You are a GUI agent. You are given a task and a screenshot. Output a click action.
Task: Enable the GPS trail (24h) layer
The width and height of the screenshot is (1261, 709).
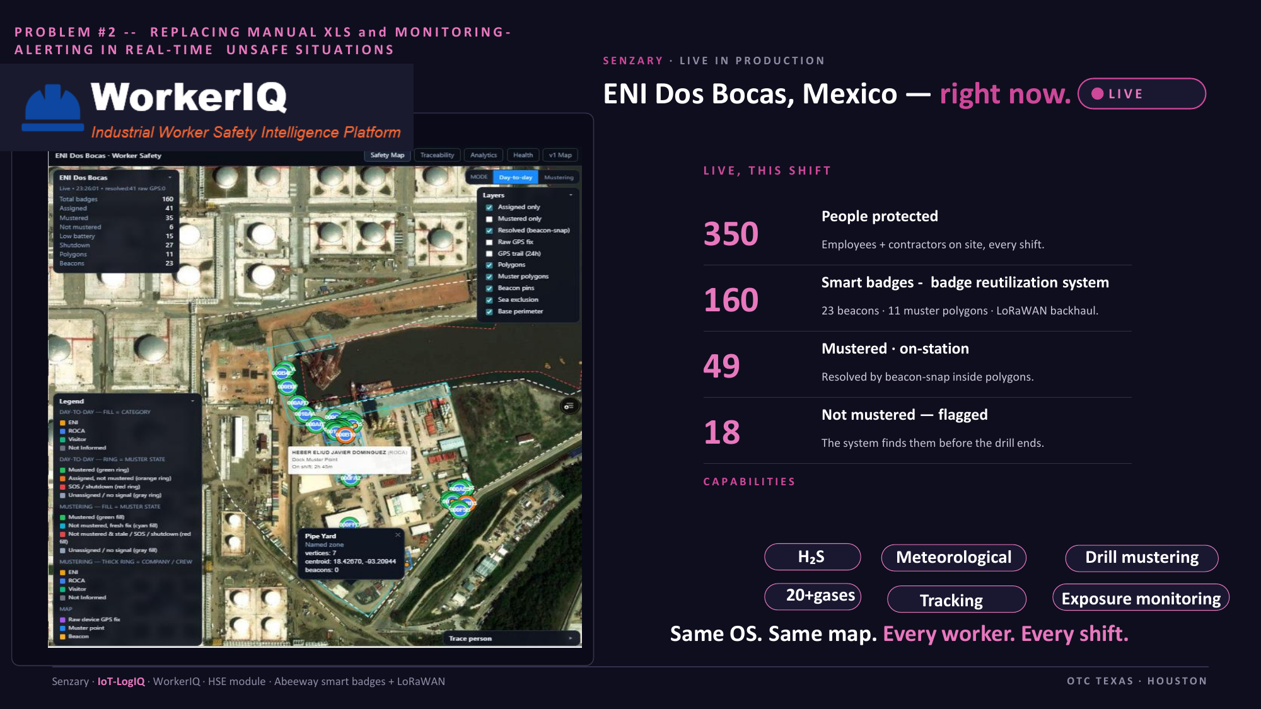coord(489,254)
